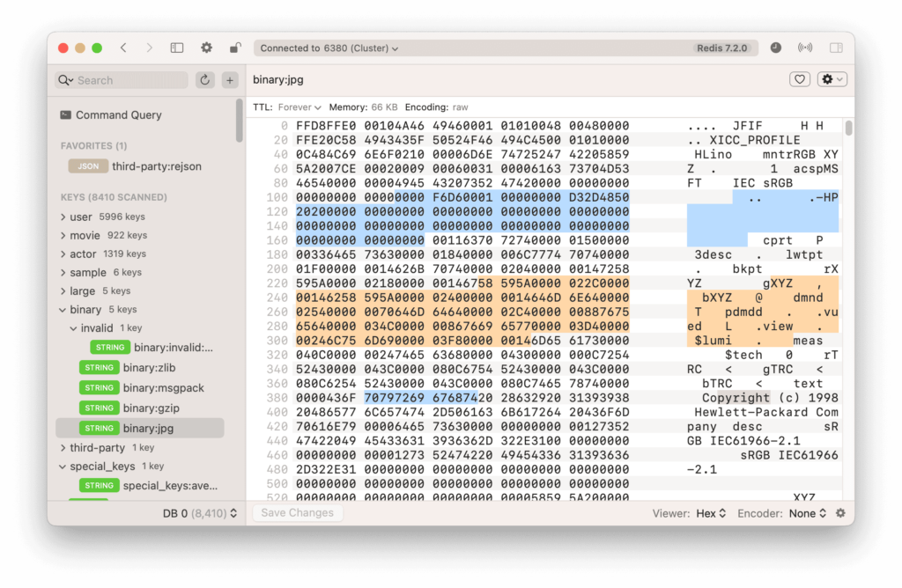Add a new key with the plus icon
902x588 pixels.
click(229, 79)
